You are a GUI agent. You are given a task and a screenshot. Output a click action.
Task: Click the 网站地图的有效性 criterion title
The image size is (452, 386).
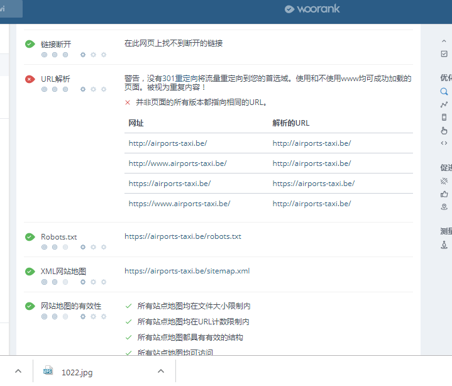pyautogui.click(x=71, y=306)
